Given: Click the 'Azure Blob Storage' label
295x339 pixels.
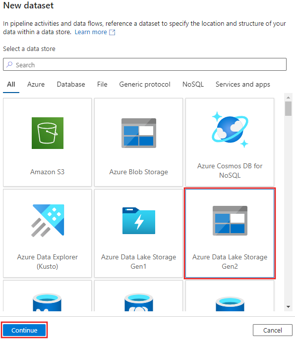Looking at the screenshot, I should 139,172.
